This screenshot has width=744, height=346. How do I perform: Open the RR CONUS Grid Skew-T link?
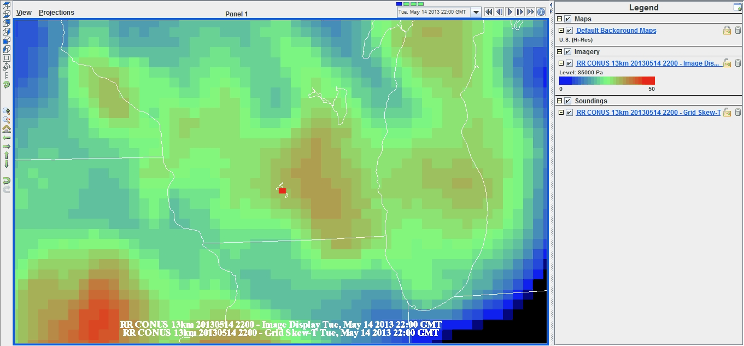coord(648,113)
